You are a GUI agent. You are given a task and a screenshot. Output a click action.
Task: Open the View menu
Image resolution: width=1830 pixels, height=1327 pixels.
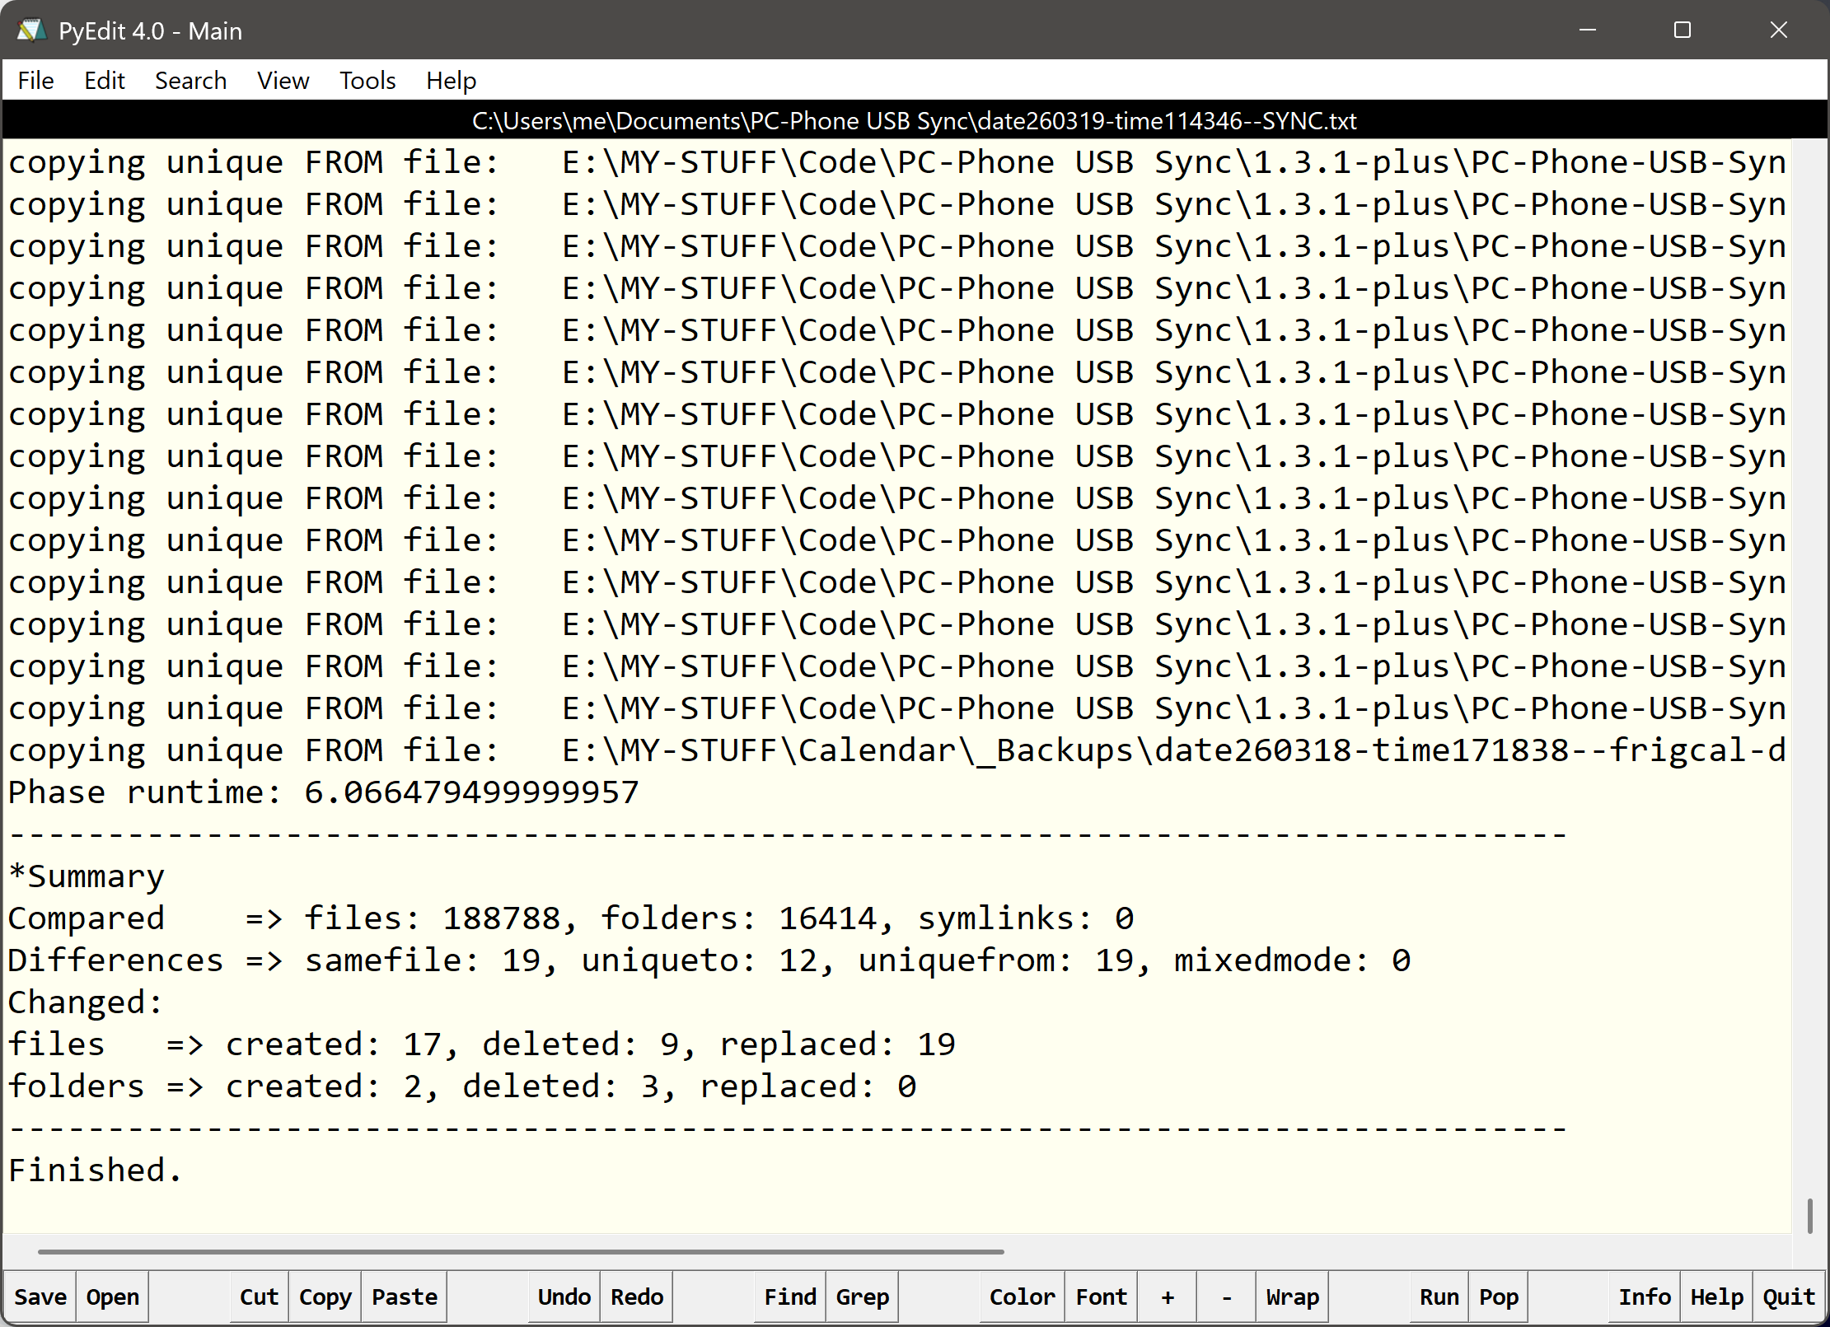coord(283,81)
